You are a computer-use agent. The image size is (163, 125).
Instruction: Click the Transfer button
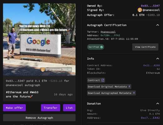point(50,108)
